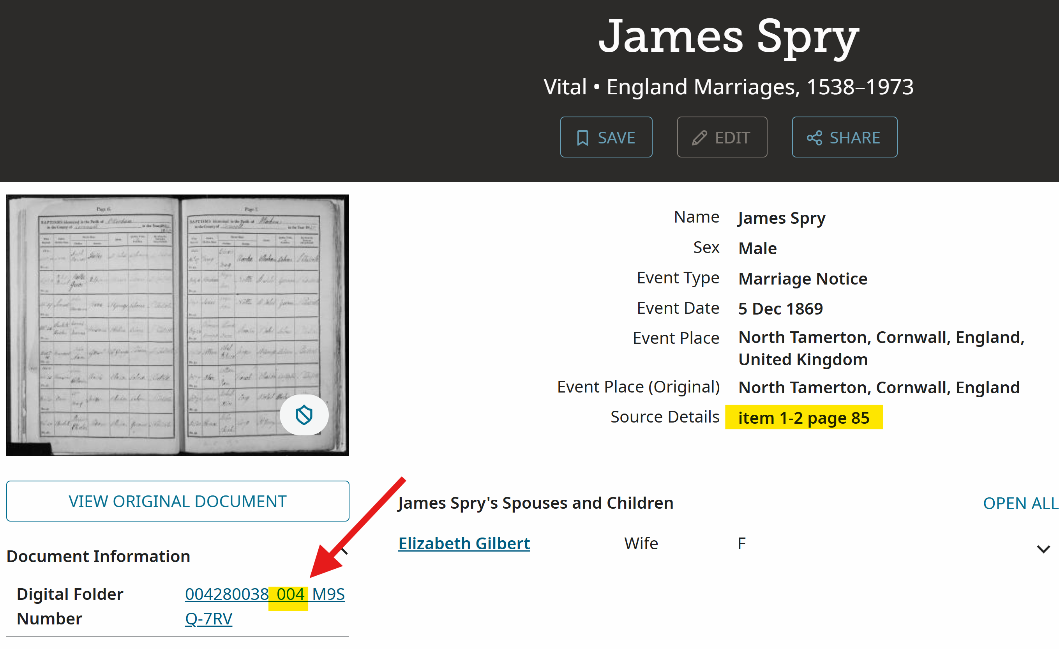This screenshot has height=649, width=1059.
Task: Click the pencil icon on EDIT
Action: coord(699,138)
